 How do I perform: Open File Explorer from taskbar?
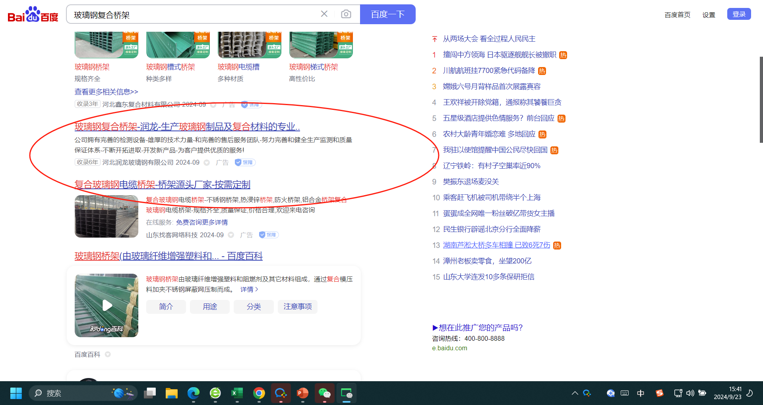172,393
